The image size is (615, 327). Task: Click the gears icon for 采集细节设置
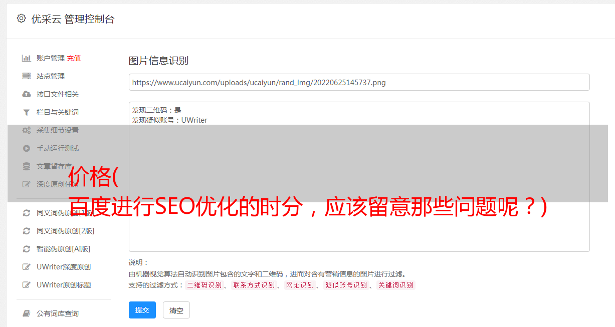pyautogui.click(x=27, y=130)
